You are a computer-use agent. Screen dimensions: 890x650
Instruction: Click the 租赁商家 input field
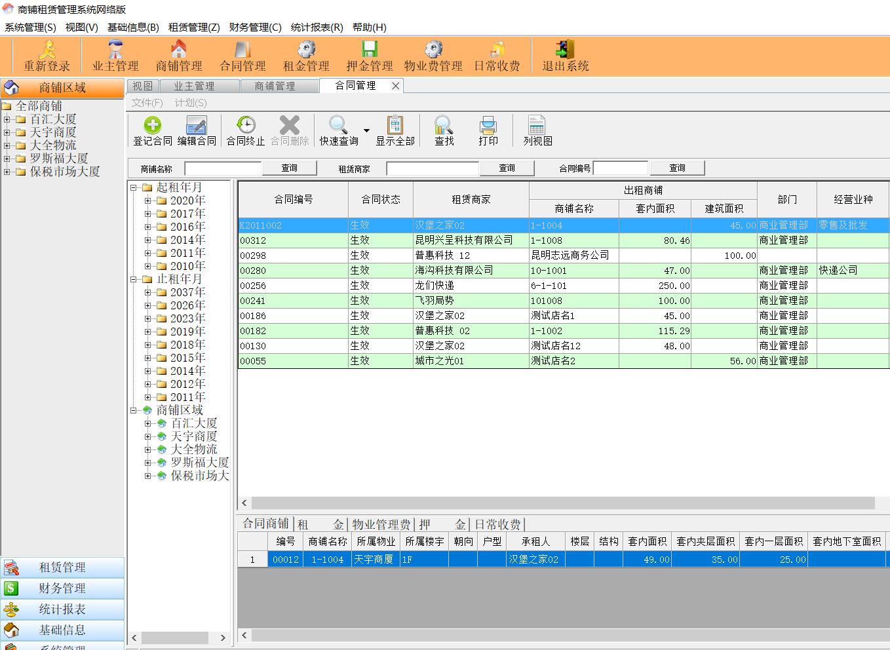433,168
